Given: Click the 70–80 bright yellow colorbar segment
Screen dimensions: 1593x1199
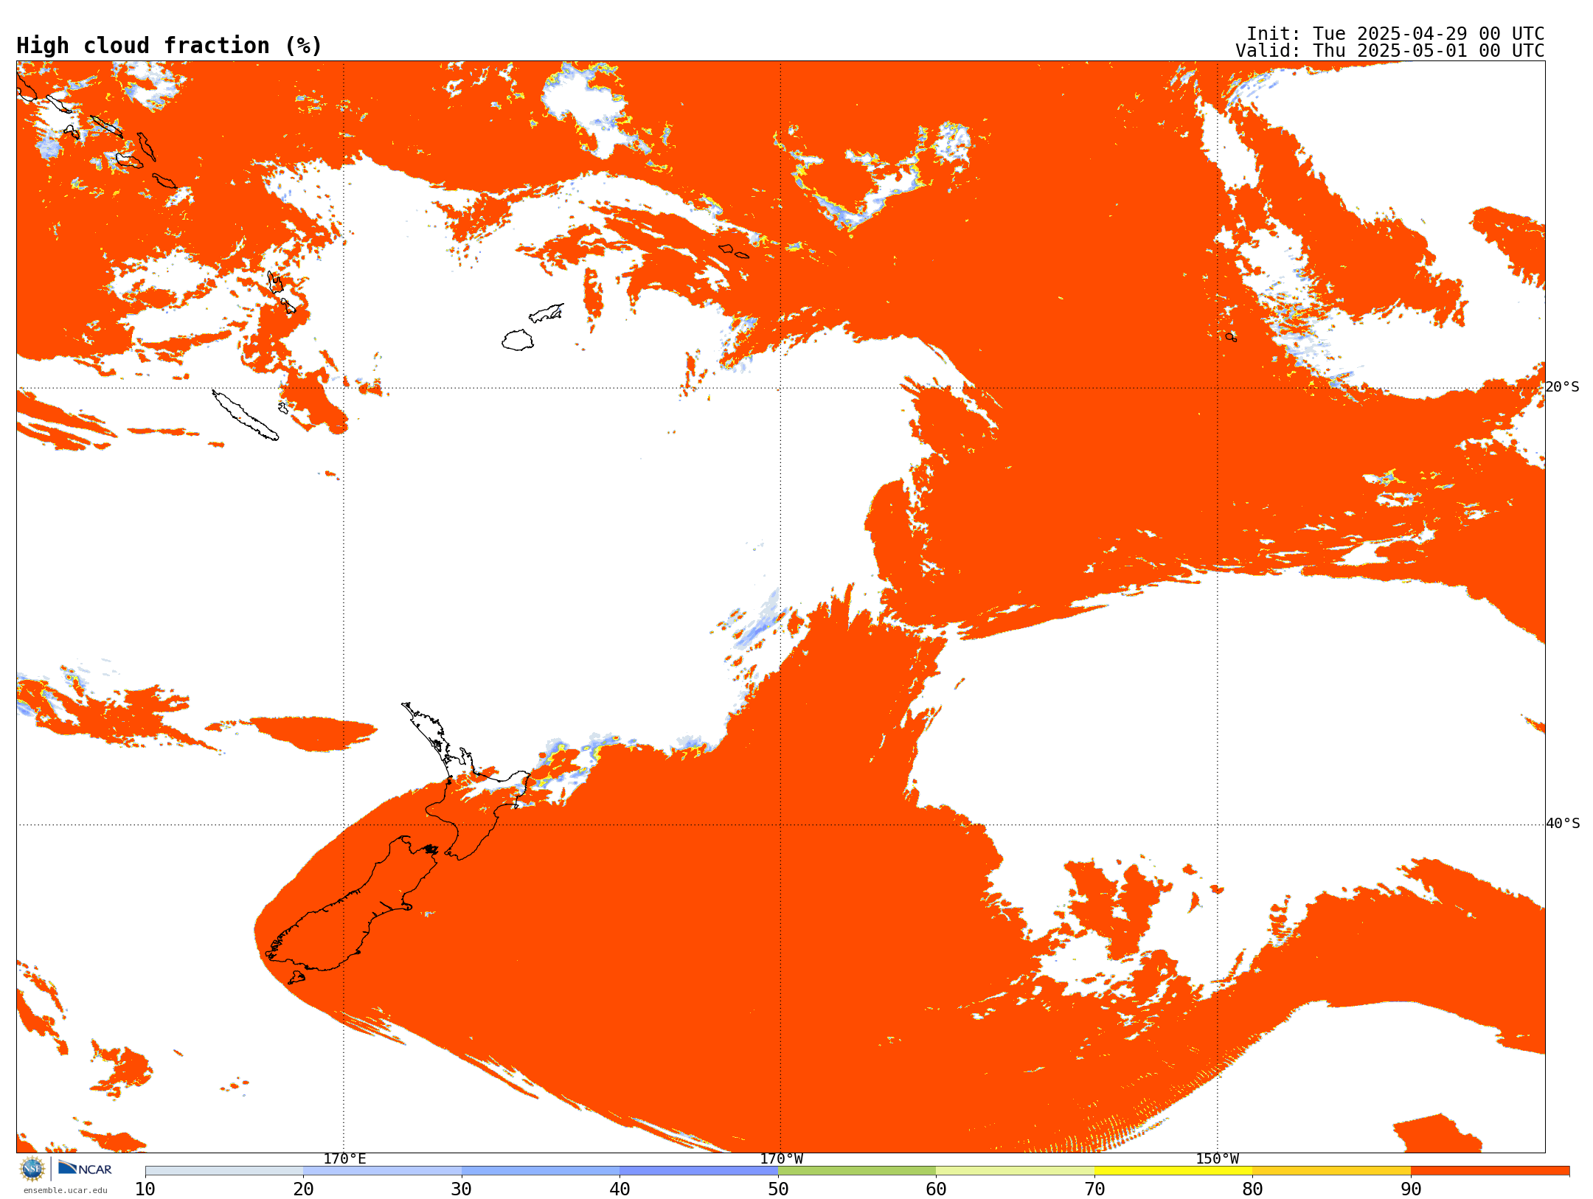Looking at the screenshot, I should 1173,1170.
